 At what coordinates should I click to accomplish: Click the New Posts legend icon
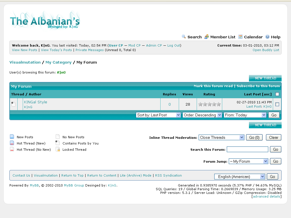(12, 137)
